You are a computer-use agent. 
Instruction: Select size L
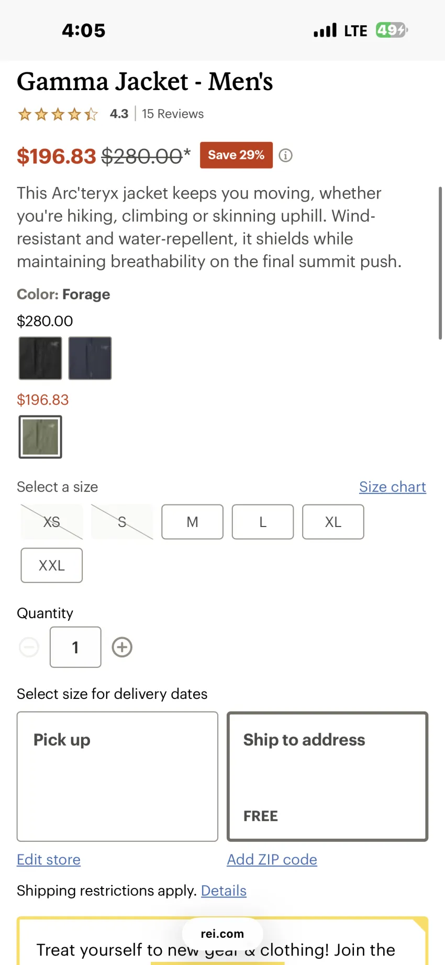[263, 522]
